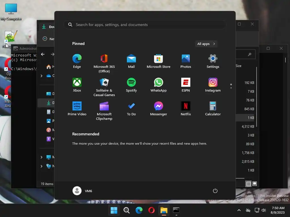Open Microsoft Clipchamp
The height and width of the screenshot is (217, 290).
(104, 111)
